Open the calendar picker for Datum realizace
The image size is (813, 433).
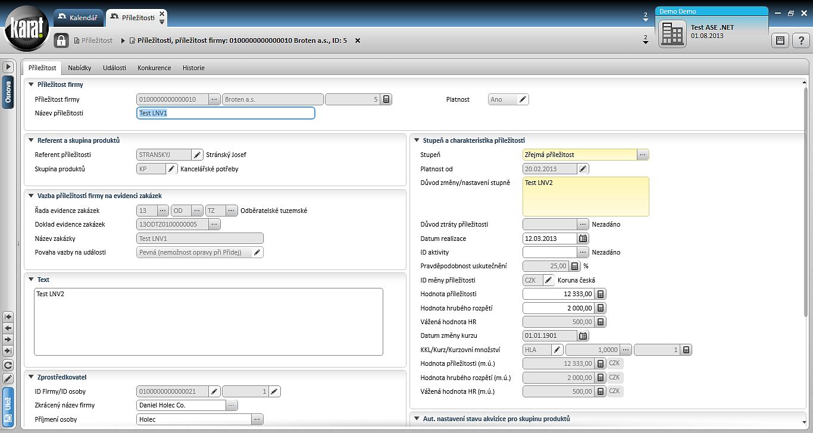pyautogui.click(x=583, y=239)
